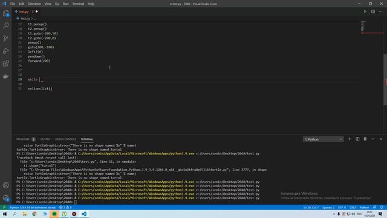The height and width of the screenshot is (218, 387).
Task: Open Windows Start menu
Action: point(4,214)
